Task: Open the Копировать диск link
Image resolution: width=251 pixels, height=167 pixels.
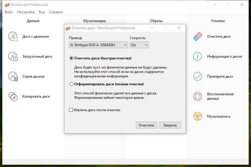Action: point(36,96)
